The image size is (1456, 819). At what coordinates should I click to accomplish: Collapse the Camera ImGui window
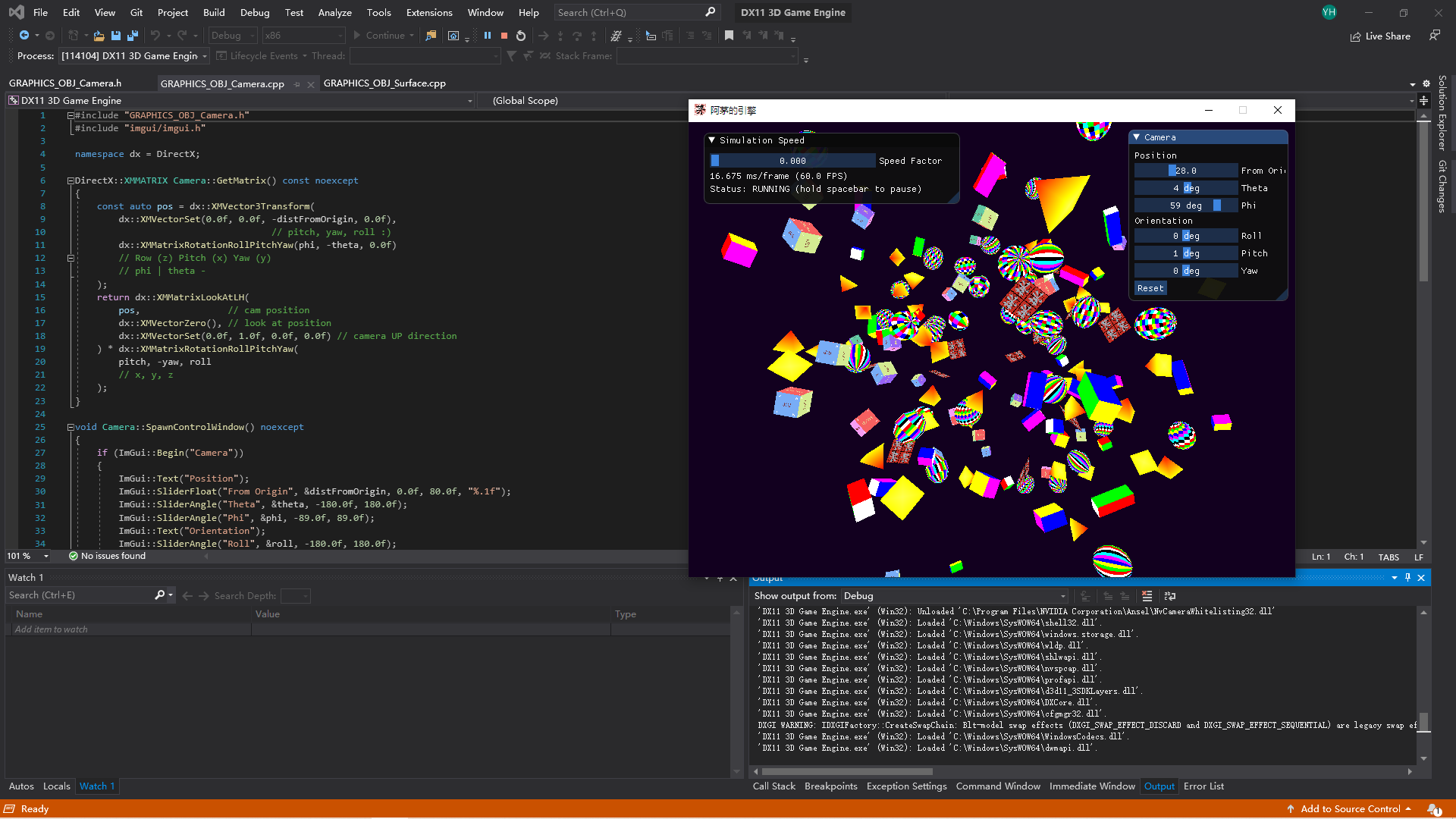[1137, 137]
